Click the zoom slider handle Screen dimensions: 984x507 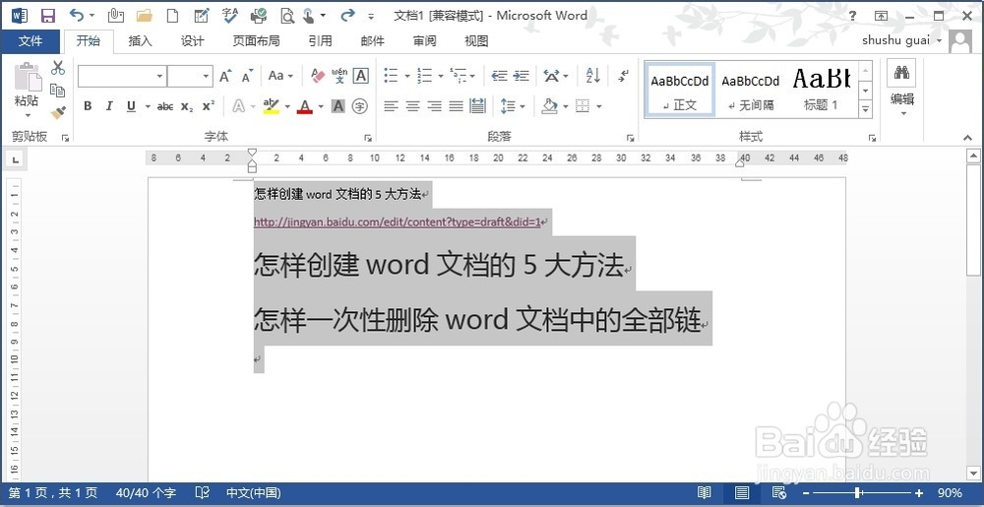858,493
